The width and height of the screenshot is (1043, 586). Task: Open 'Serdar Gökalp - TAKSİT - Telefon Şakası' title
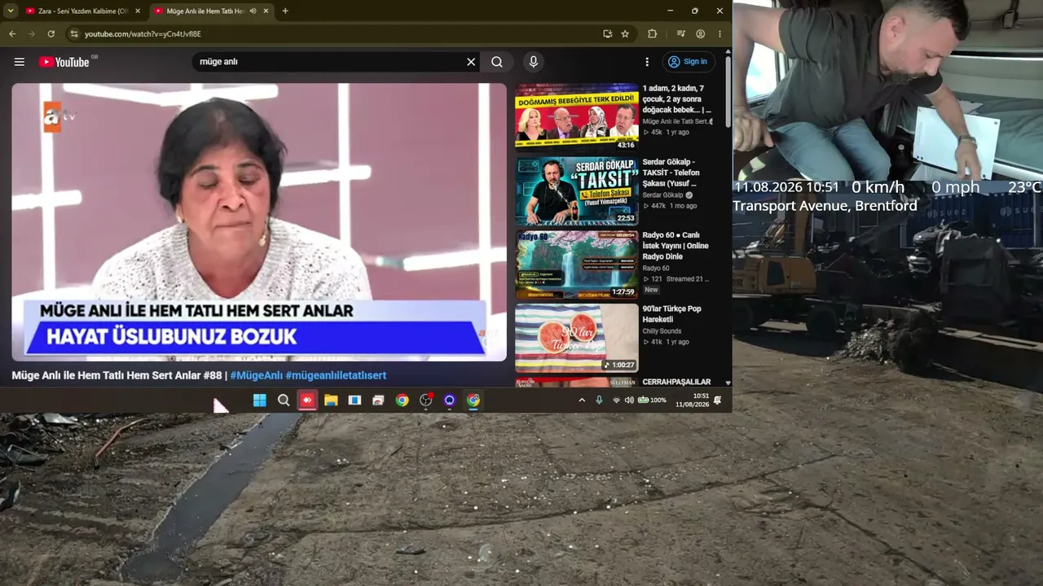click(671, 173)
